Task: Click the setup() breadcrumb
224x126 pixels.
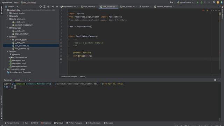Action: pyautogui.click(x=83, y=77)
